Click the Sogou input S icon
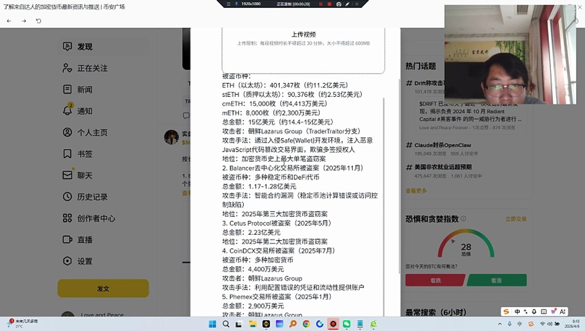Viewport: 585px width, 331px height. [506, 312]
